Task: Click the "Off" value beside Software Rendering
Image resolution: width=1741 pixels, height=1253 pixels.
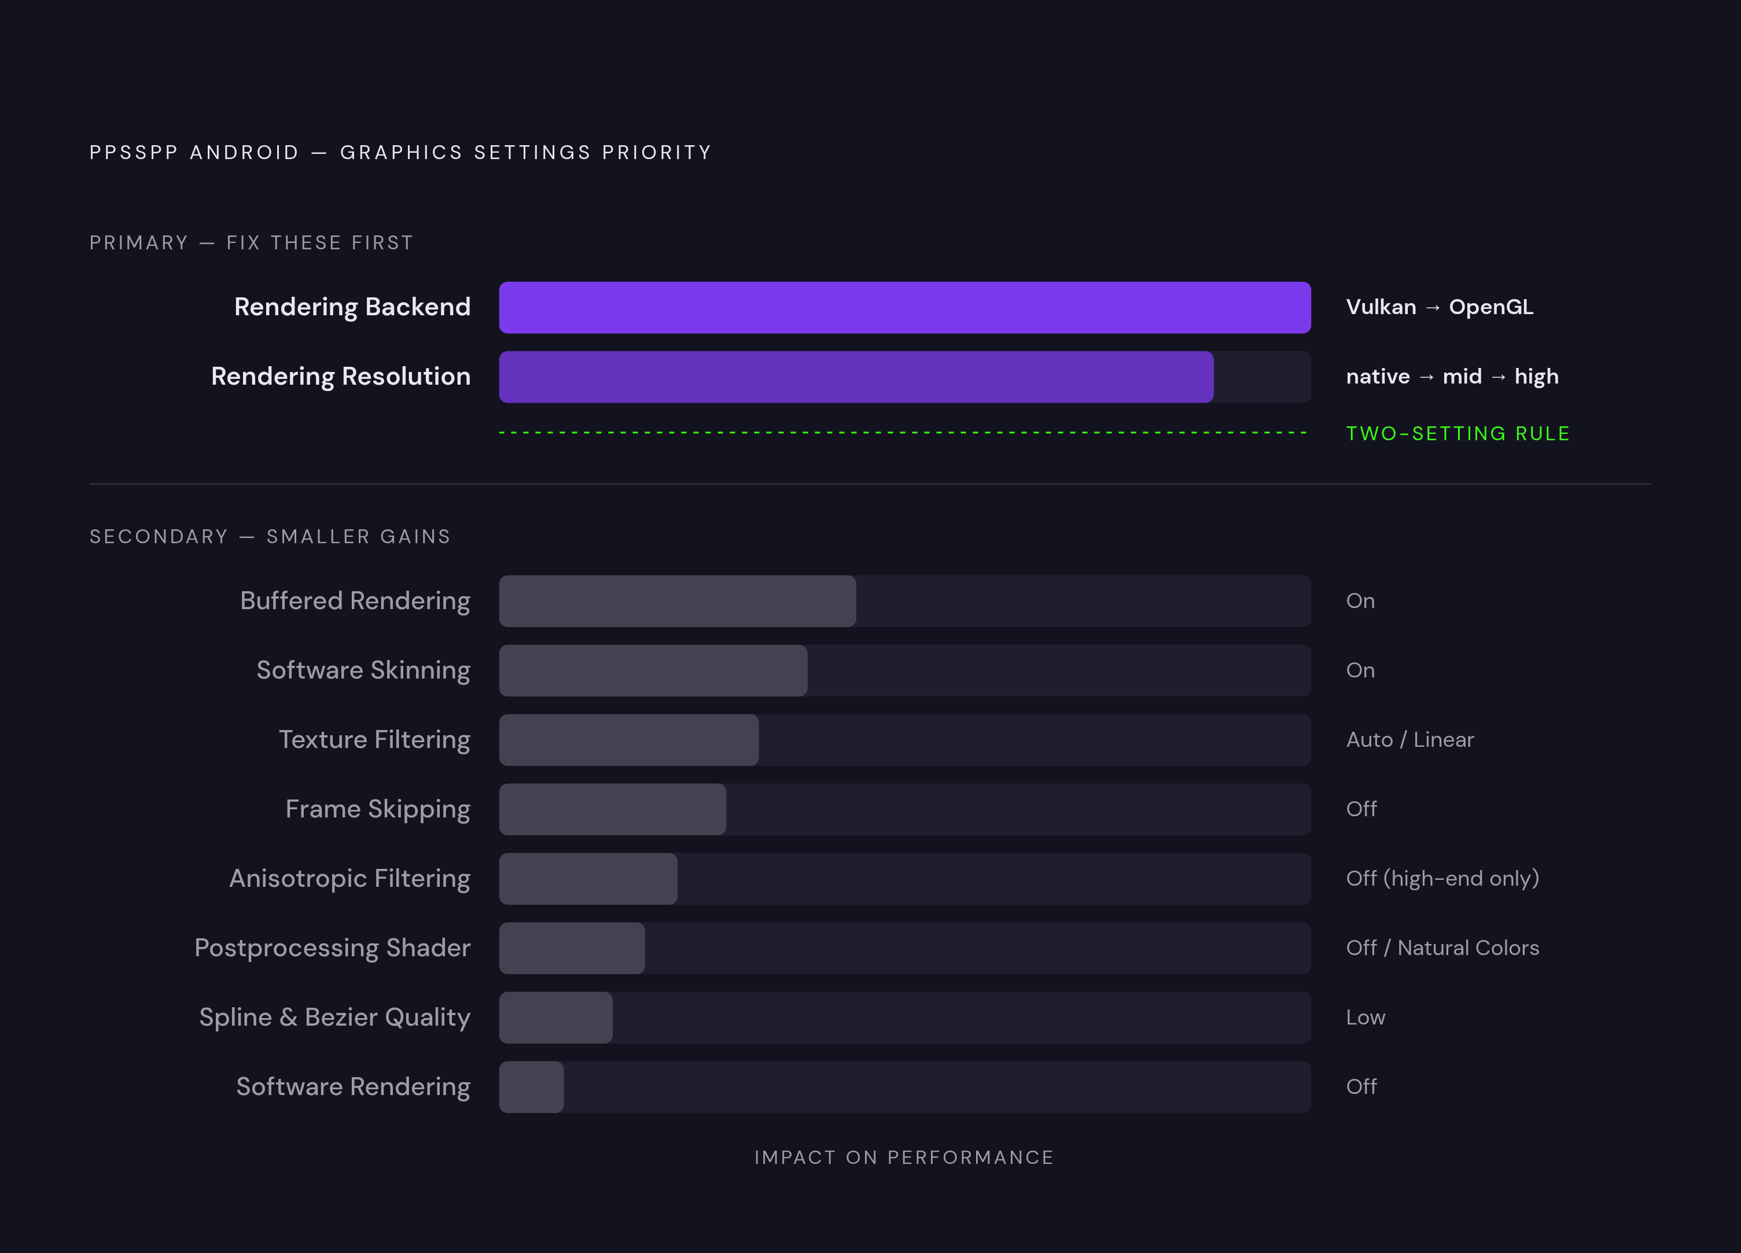Action: (x=1362, y=1087)
